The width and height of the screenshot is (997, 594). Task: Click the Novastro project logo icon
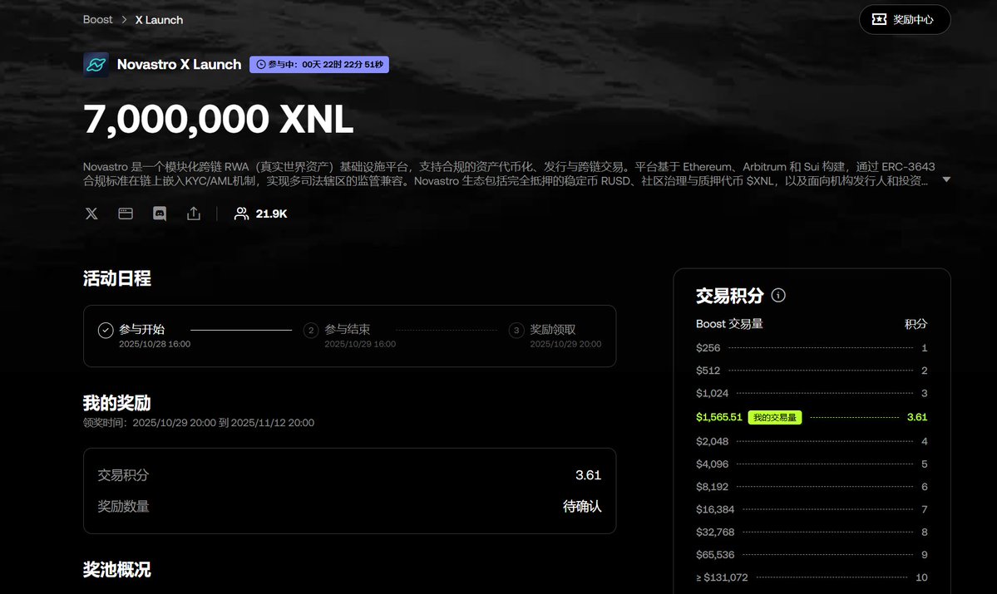96,64
